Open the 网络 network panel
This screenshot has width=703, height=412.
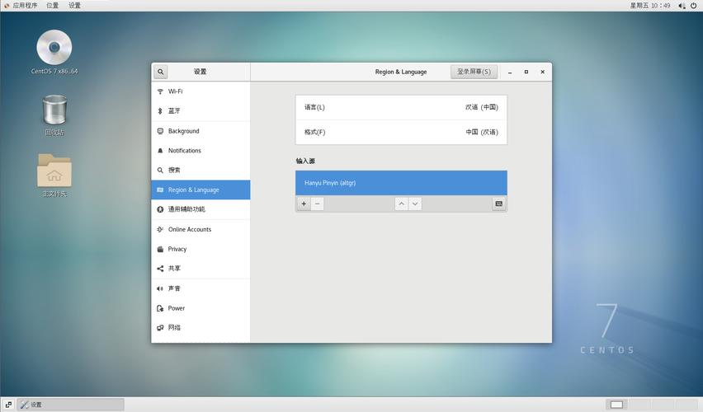point(201,327)
